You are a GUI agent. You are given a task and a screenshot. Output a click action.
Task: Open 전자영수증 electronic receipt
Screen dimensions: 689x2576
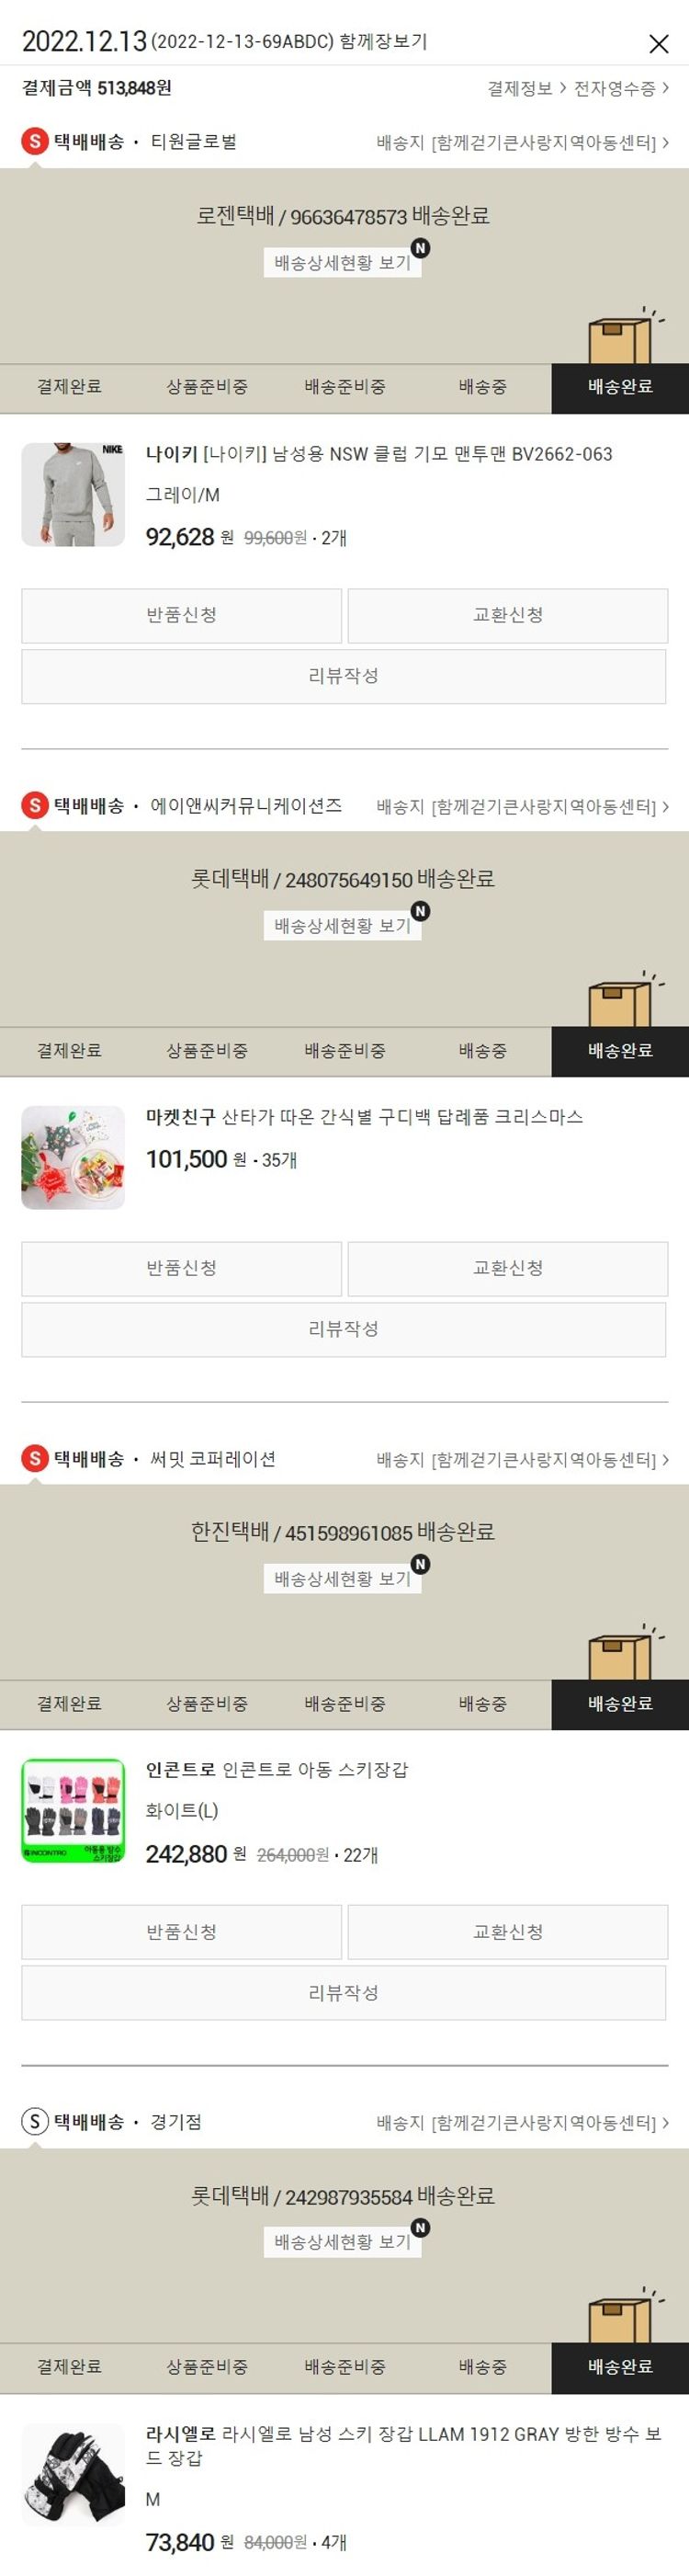click(x=621, y=88)
